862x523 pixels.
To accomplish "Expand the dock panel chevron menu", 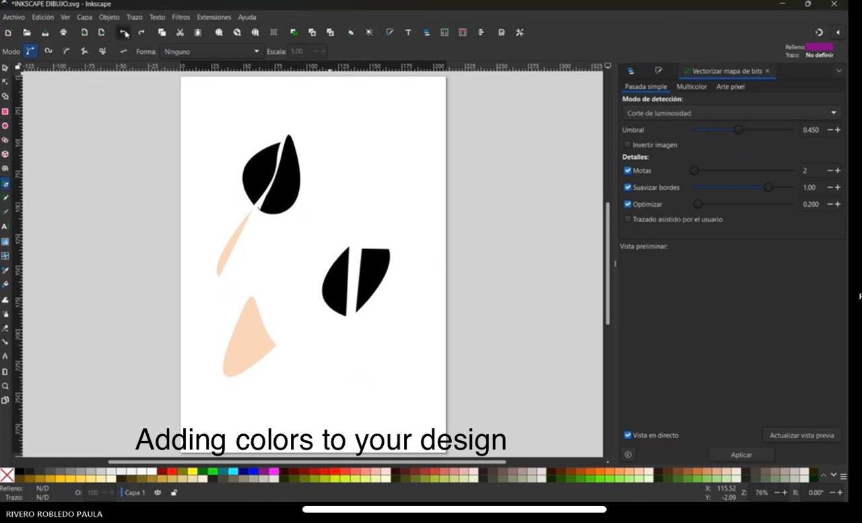I will [x=838, y=71].
